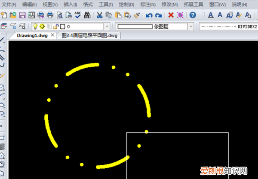
Task: Click the Save floppy disk icon
Action: click(22, 15)
